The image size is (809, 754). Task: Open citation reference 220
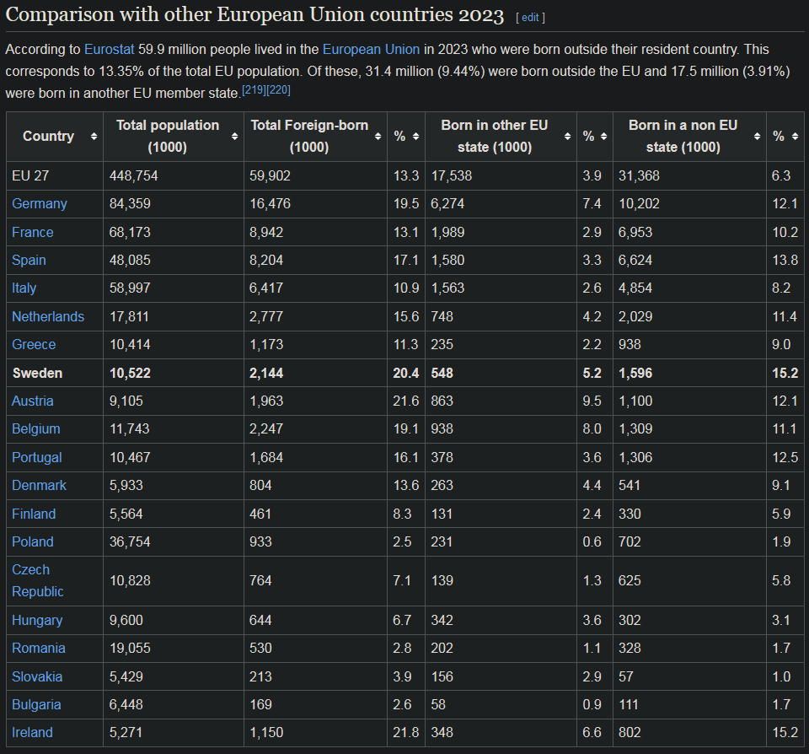[x=279, y=90]
